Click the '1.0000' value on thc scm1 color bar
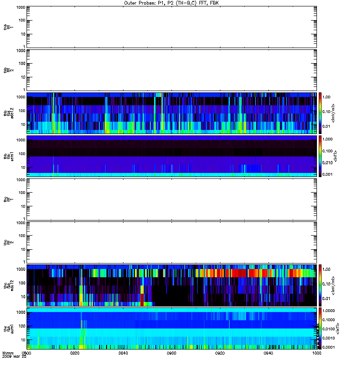343x366 pixels. click(x=329, y=311)
